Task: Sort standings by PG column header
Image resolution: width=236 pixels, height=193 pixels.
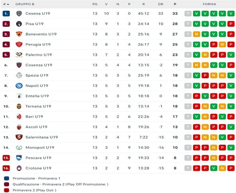Action: pos(95,4)
